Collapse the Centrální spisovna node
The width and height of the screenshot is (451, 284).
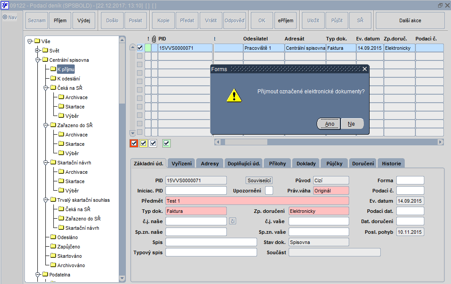(x=37, y=60)
